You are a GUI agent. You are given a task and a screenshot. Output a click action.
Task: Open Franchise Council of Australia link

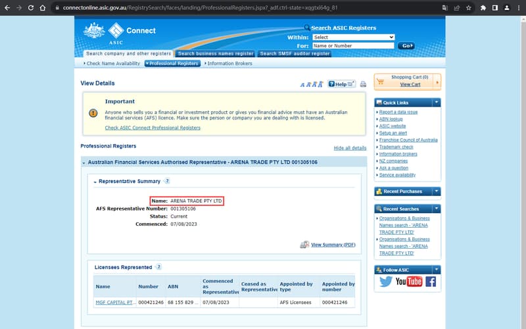tap(408, 140)
